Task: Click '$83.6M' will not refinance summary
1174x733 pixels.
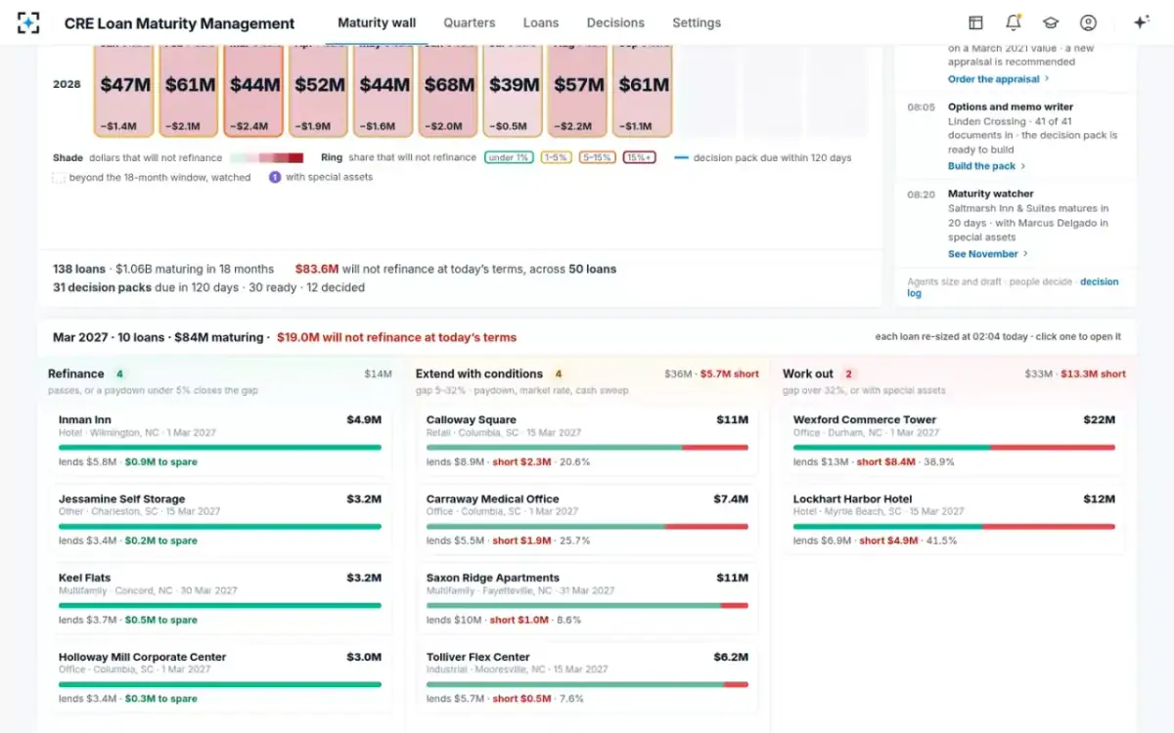Action: (x=317, y=269)
